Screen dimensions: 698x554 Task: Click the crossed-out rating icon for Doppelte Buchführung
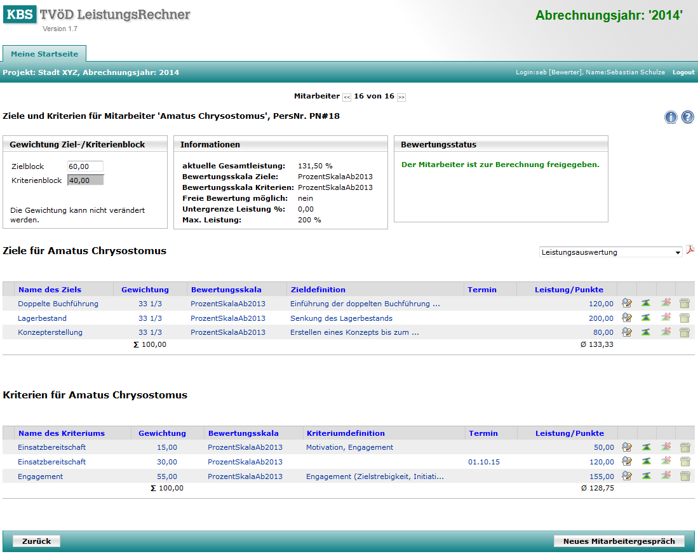tap(666, 303)
